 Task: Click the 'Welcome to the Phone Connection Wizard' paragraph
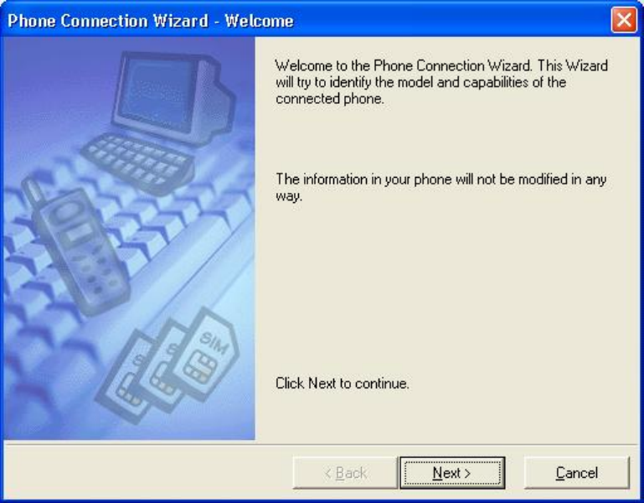[441, 82]
